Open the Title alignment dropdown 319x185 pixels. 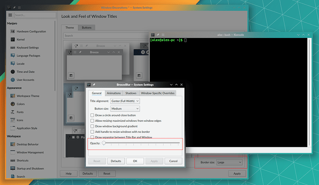click(x=125, y=101)
